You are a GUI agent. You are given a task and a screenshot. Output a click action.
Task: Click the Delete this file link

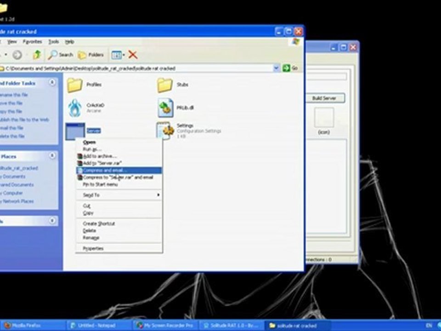(x=12, y=136)
